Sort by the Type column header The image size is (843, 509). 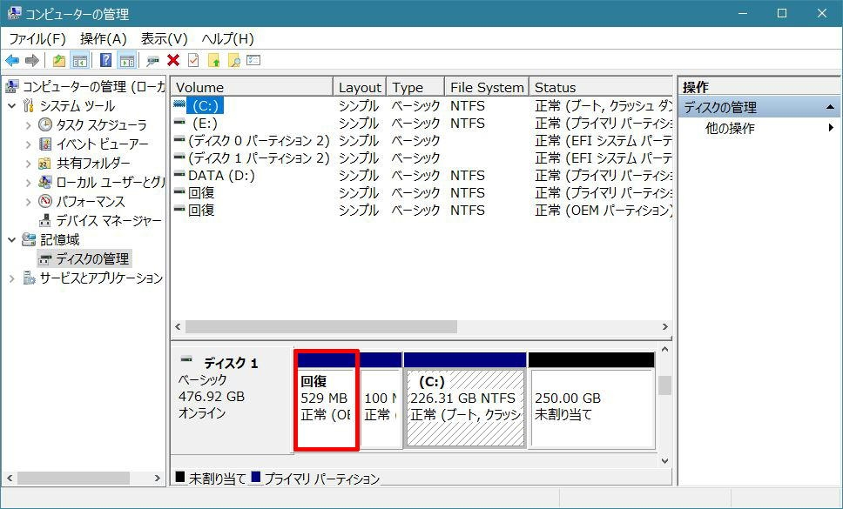point(415,88)
